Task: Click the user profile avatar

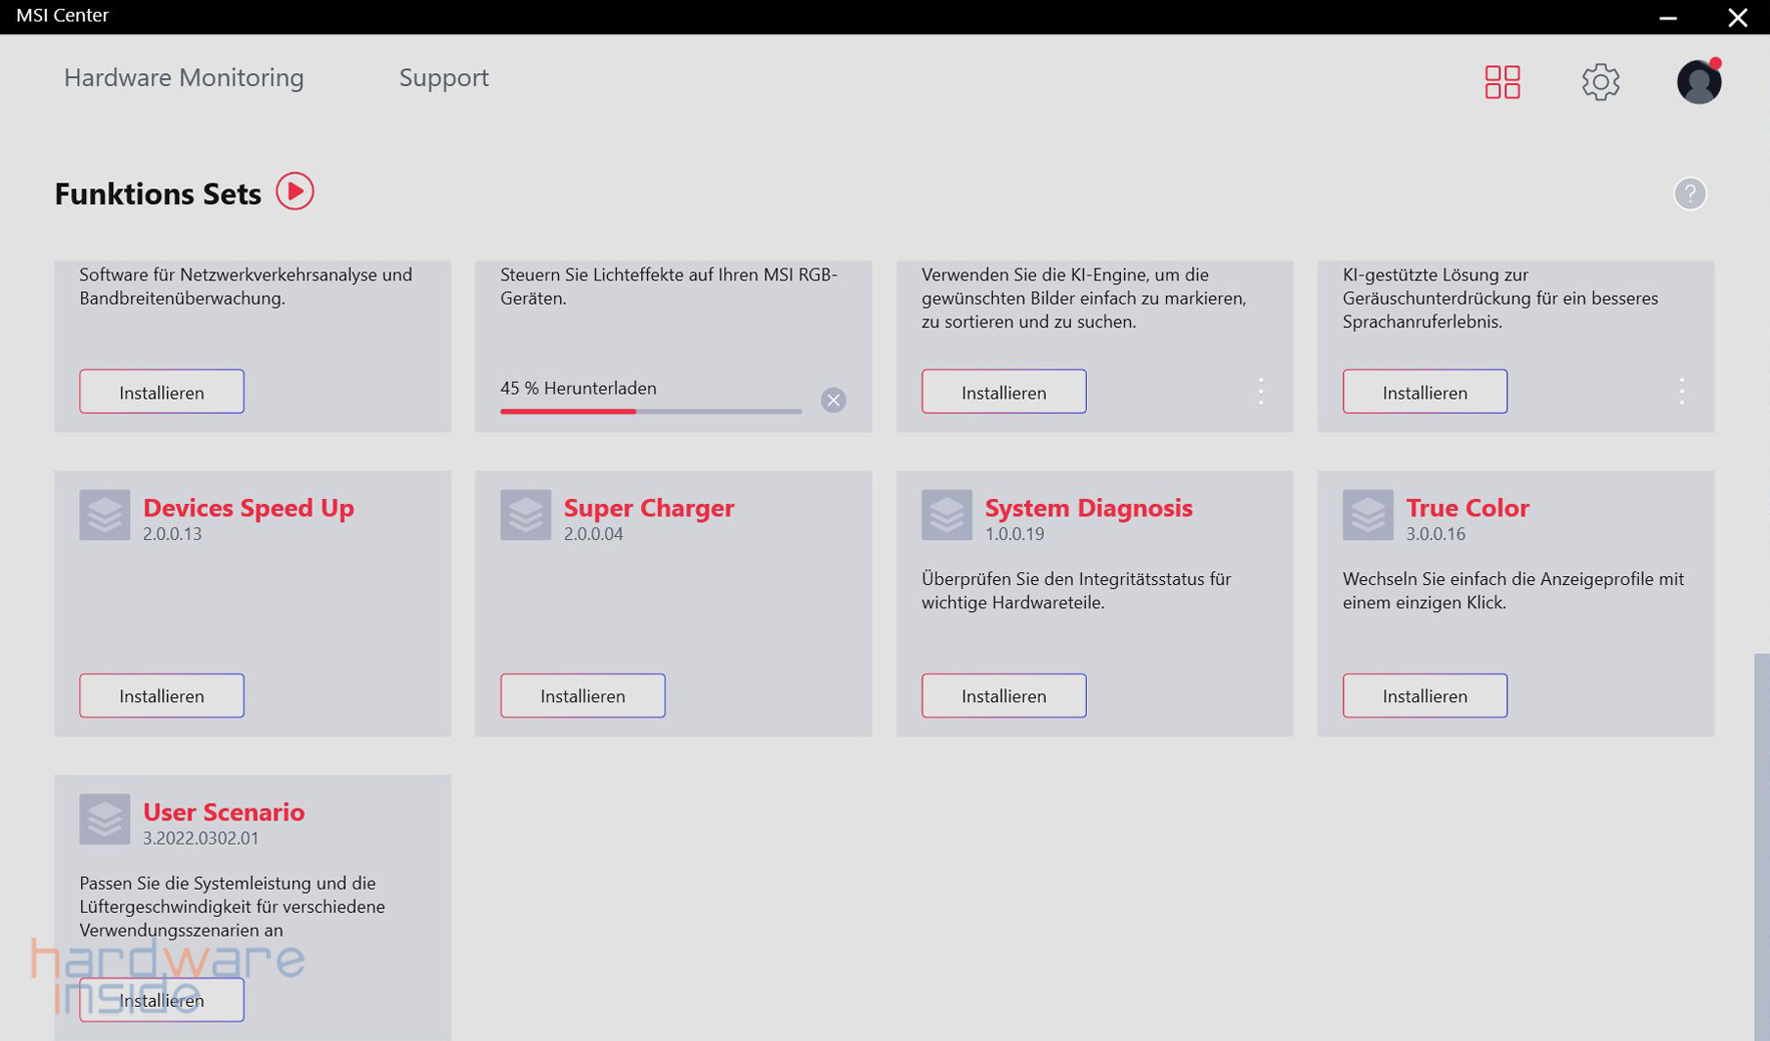Action: [x=1699, y=82]
